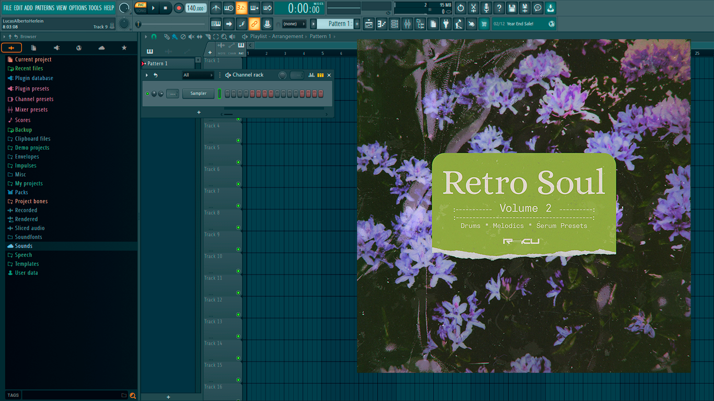The width and height of the screenshot is (714, 401).
Task: Open the chat bubble icon
Action: tap(537, 8)
